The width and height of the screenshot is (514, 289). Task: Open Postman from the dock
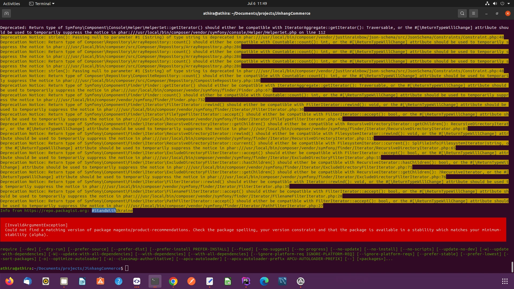click(x=191, y=281)
